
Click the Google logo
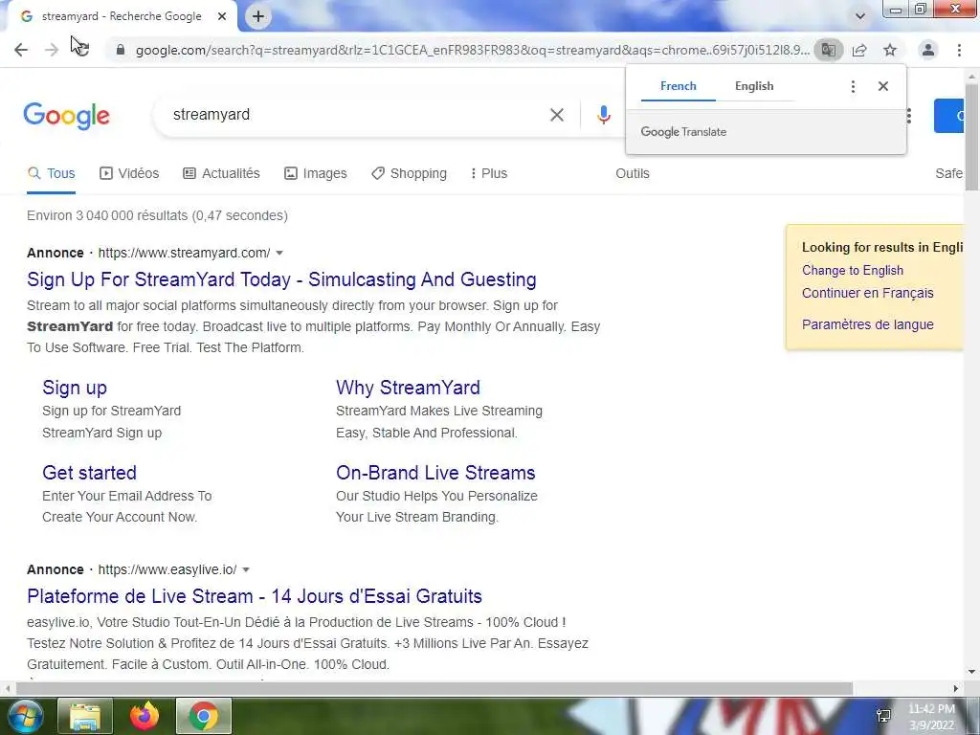66,116
